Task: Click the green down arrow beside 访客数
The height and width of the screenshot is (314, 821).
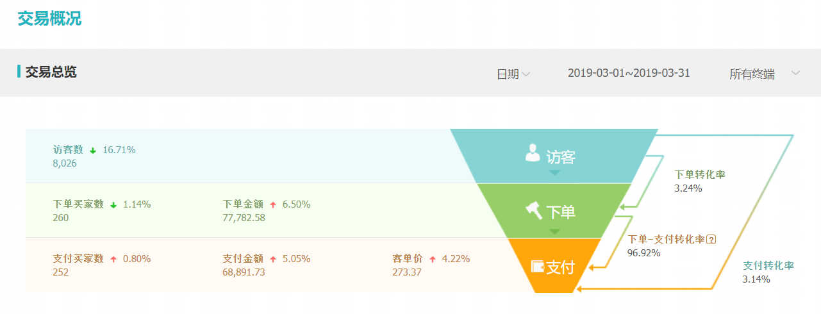Action: coord(93,150)
